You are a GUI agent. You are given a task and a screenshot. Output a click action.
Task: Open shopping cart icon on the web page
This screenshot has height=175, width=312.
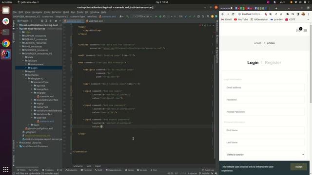(x=298, y=30)
